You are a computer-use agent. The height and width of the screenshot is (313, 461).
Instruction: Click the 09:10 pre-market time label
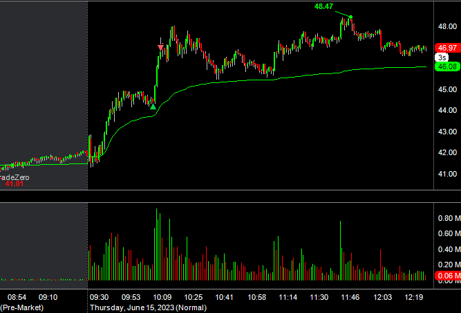[x=48, y=297]
